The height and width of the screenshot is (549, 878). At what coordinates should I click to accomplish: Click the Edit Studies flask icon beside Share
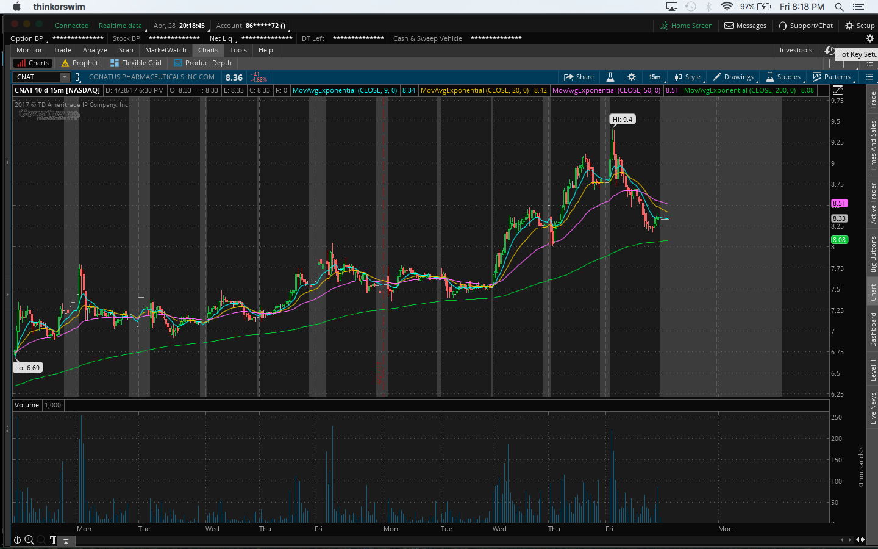pos(610,77)
